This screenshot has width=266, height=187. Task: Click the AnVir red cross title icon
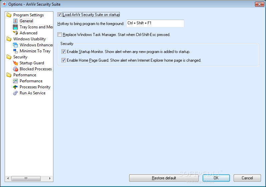click(x=4, y=4)
